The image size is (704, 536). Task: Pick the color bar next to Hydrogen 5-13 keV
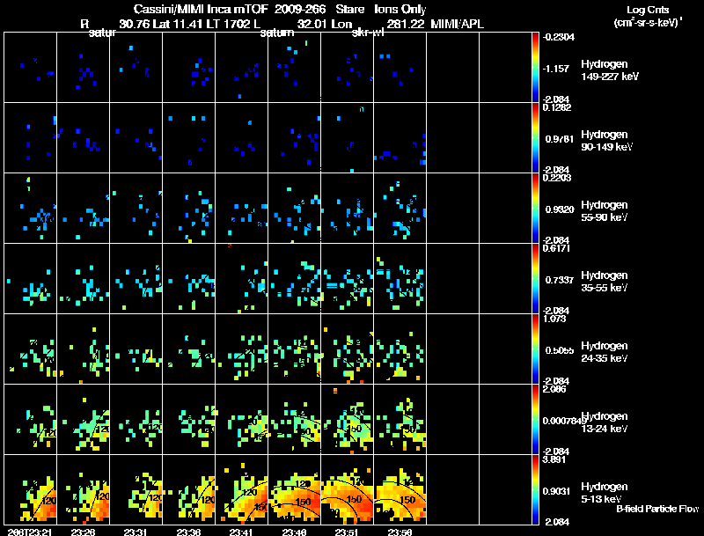[x=535, y=490]
